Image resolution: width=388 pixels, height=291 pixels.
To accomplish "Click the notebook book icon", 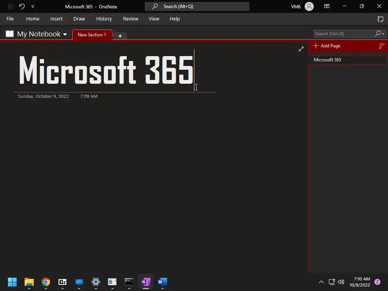I will click(9, 34).
